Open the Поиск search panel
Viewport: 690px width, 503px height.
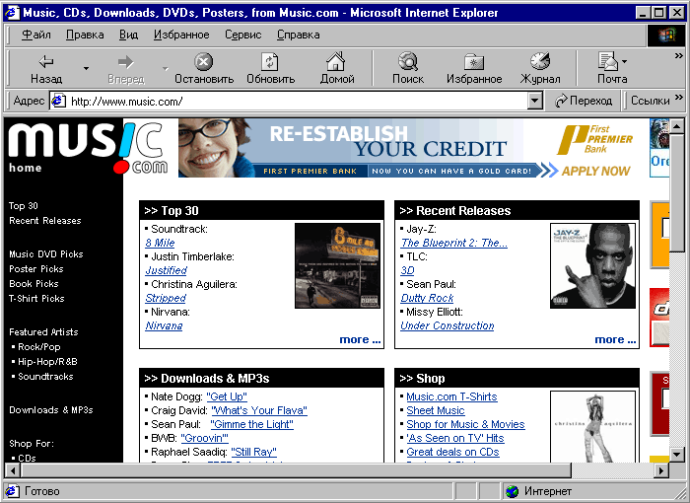pyautogui.click(x=408, y=68)
